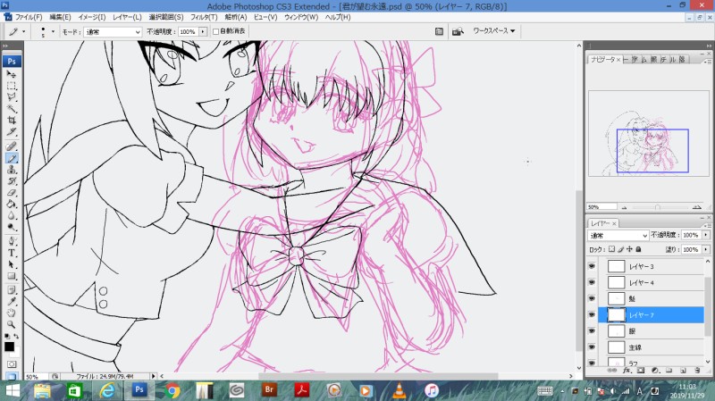Toggle Quick Mask mode

pos(12,364)
